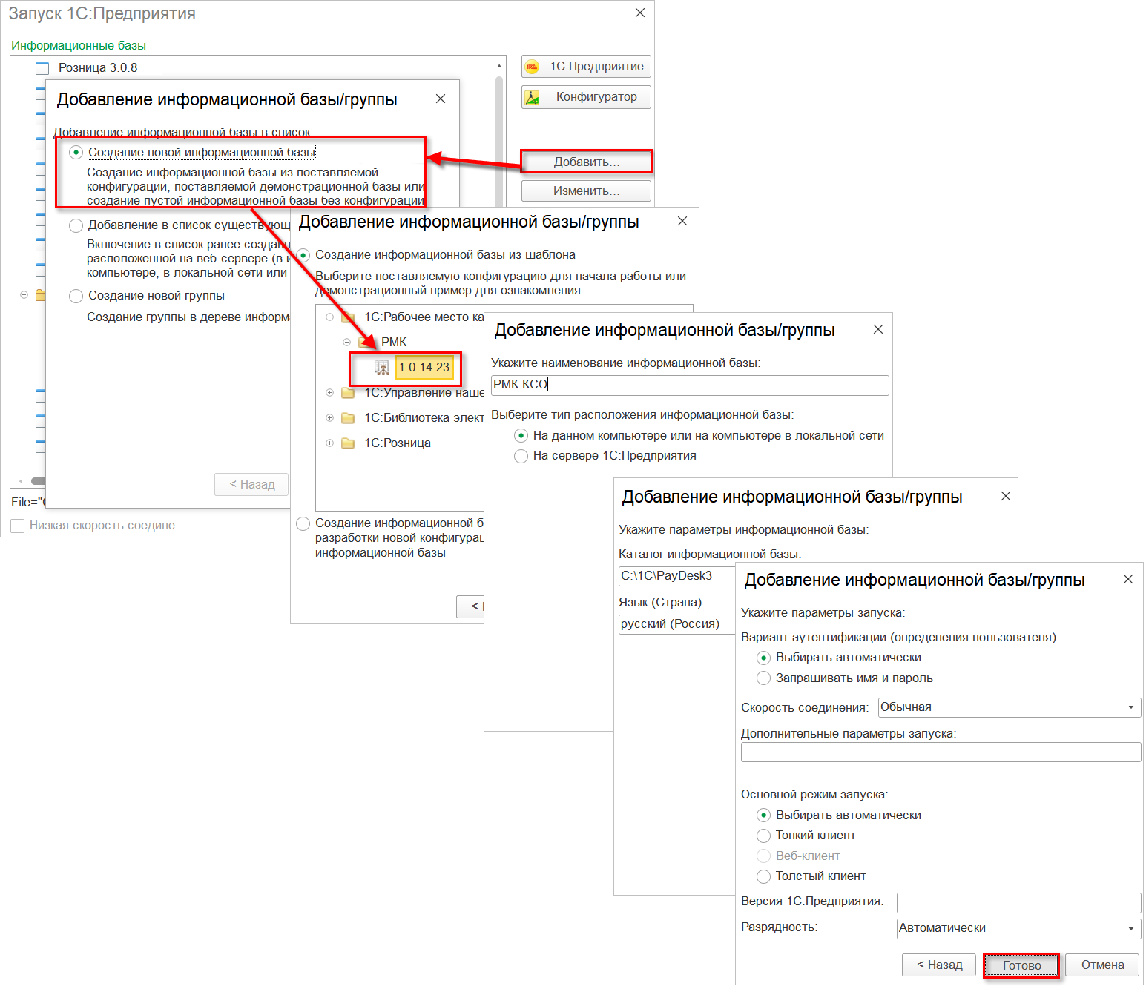Collapse the РМК tree node
1146x986 pixels.
(346, 343)
